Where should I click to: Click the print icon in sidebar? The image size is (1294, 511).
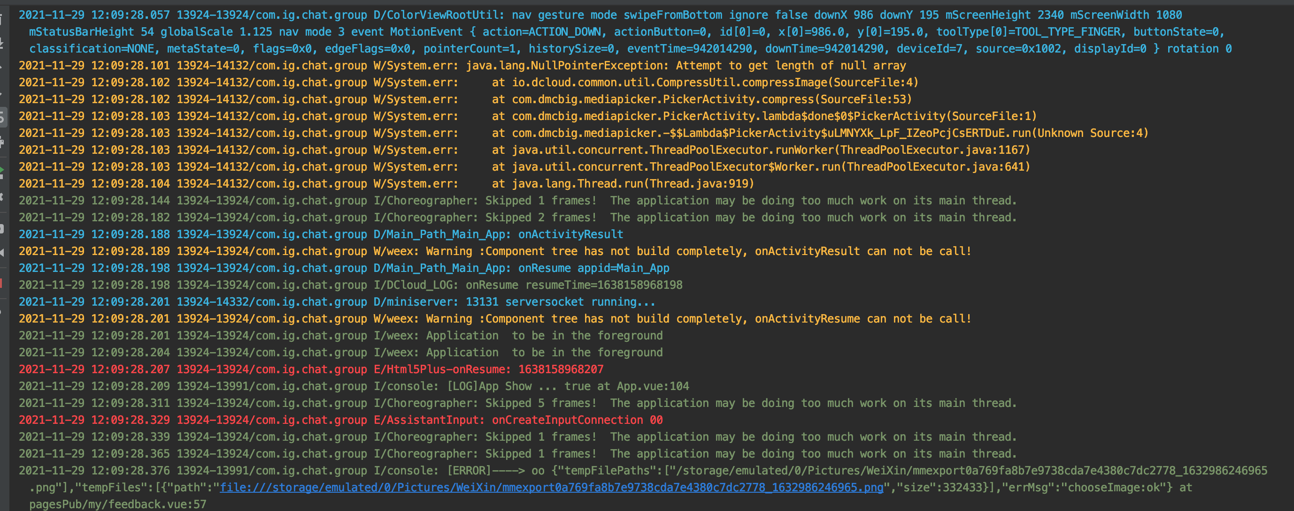pos(2,143)
